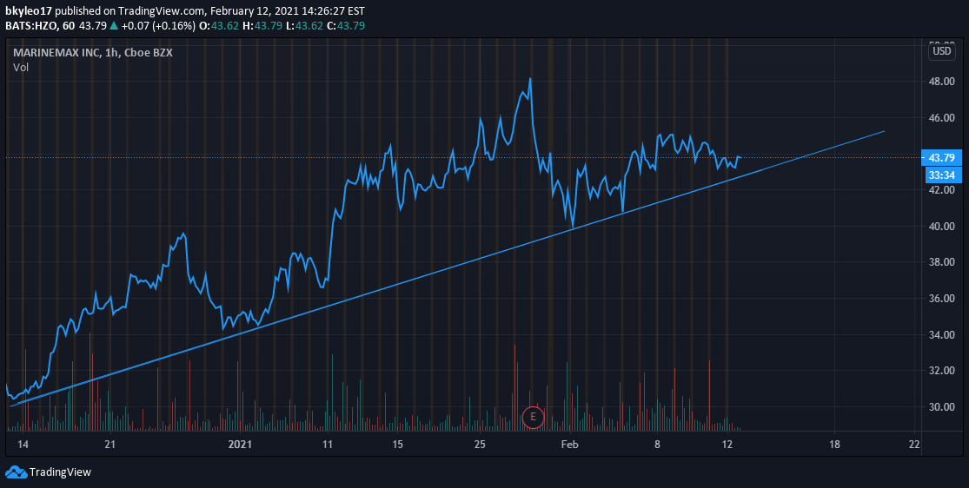Click the '+0.07 (+0.16%)' change text
This screenshot has width=969, height=488.
(159, 25)
